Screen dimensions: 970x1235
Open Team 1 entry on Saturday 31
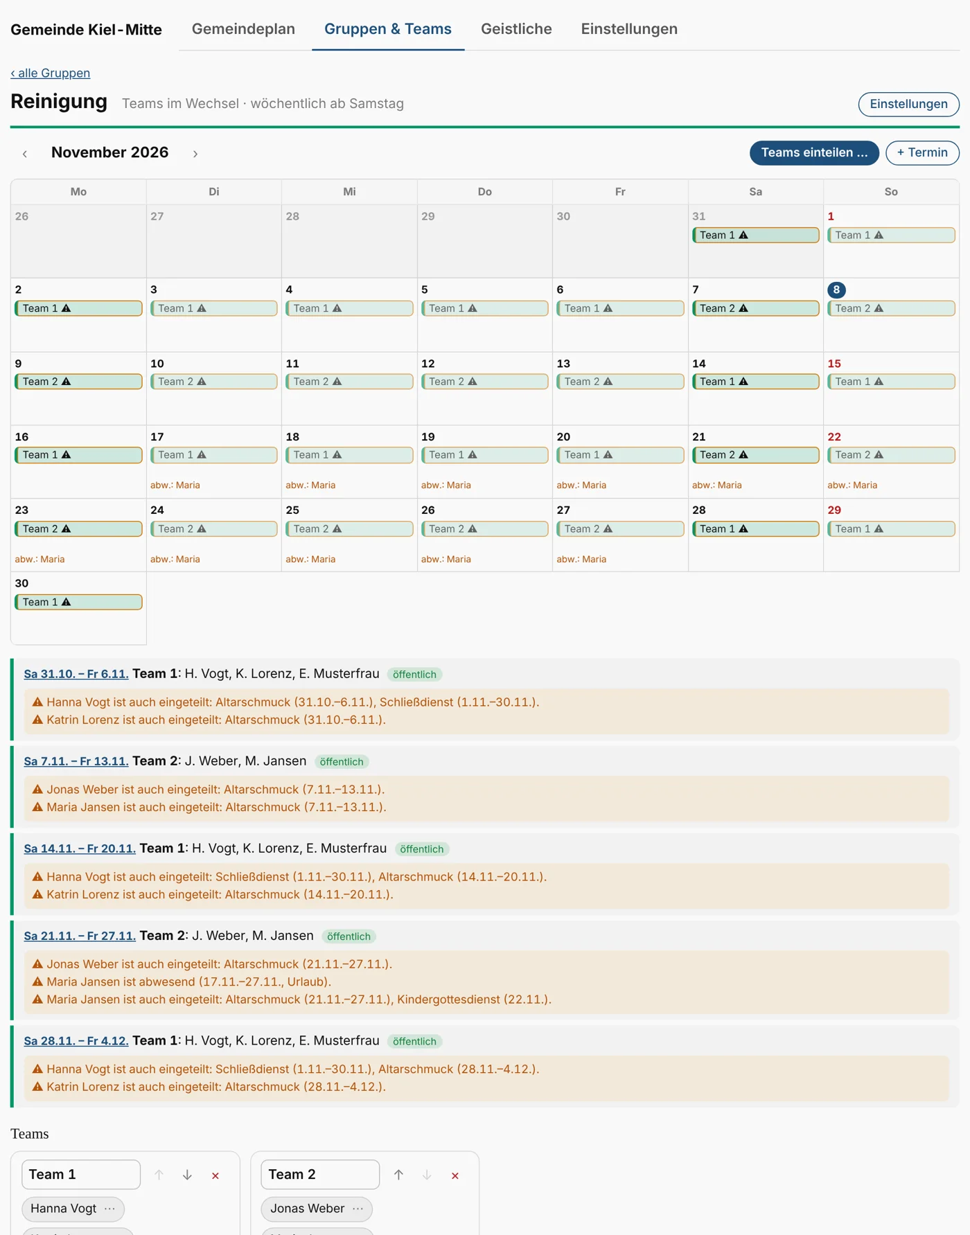point(755,236)
